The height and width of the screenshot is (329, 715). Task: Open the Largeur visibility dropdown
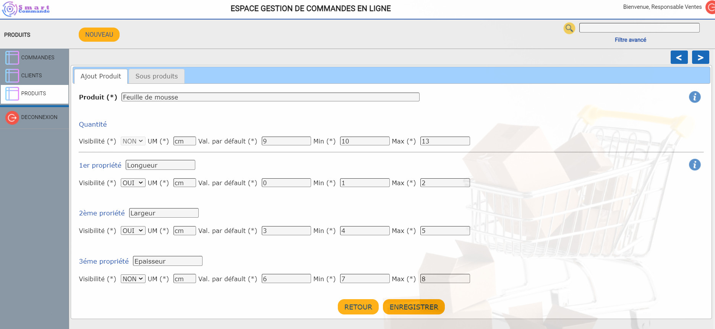point(133,230)
